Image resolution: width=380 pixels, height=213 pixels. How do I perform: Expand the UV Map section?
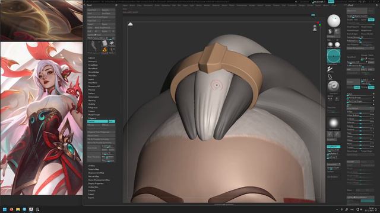(x=91, y=166)
